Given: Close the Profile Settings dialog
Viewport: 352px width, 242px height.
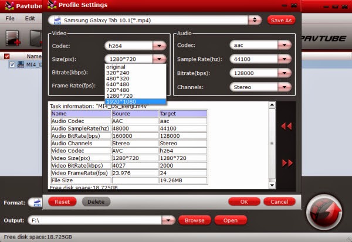Looking at the screenshot, I should pos(294,6).
